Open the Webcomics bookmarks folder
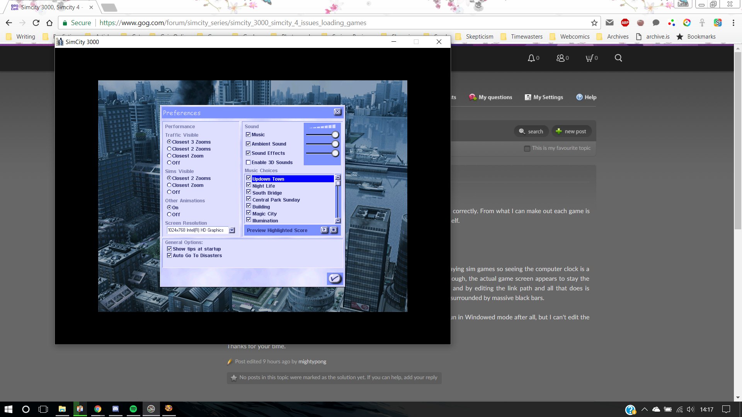742x417 pixels. [570, 37]
